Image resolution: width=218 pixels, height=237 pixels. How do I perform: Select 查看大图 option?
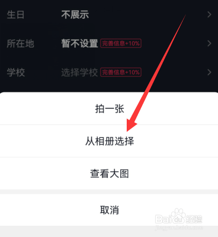pyautogui.click(x=109, y=173)
